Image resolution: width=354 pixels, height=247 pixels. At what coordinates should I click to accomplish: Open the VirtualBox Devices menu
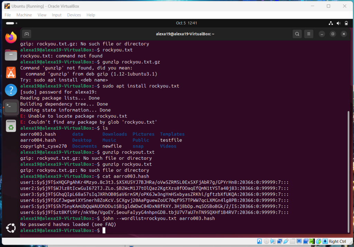(x=74, y=15)
